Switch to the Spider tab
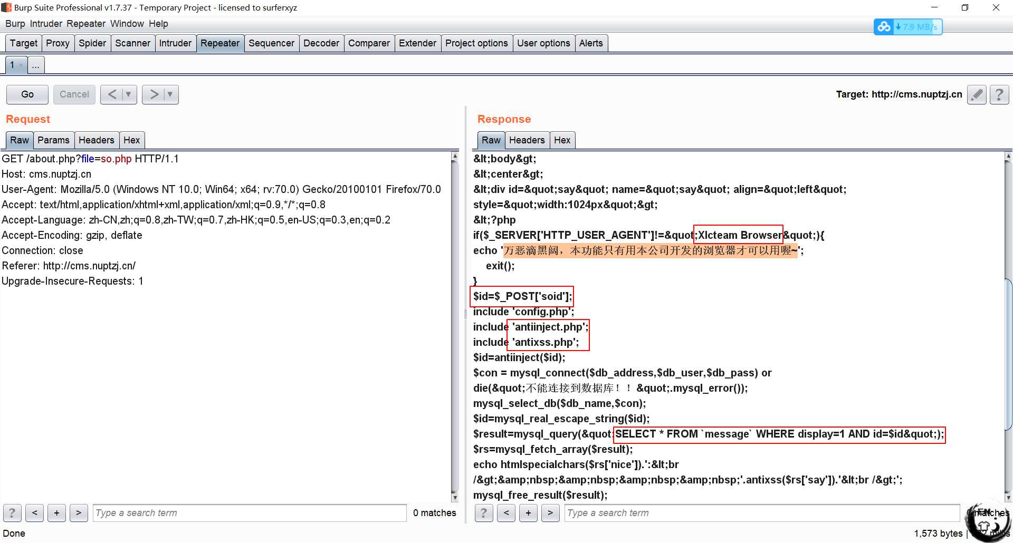 click(x=92, y=43)
